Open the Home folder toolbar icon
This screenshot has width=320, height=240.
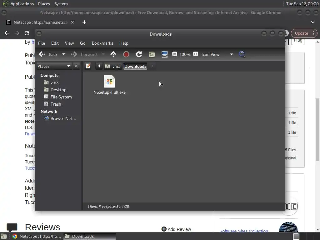[x=152, y=54]
